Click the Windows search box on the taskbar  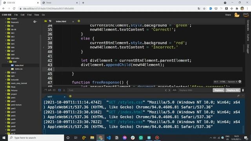36,137
